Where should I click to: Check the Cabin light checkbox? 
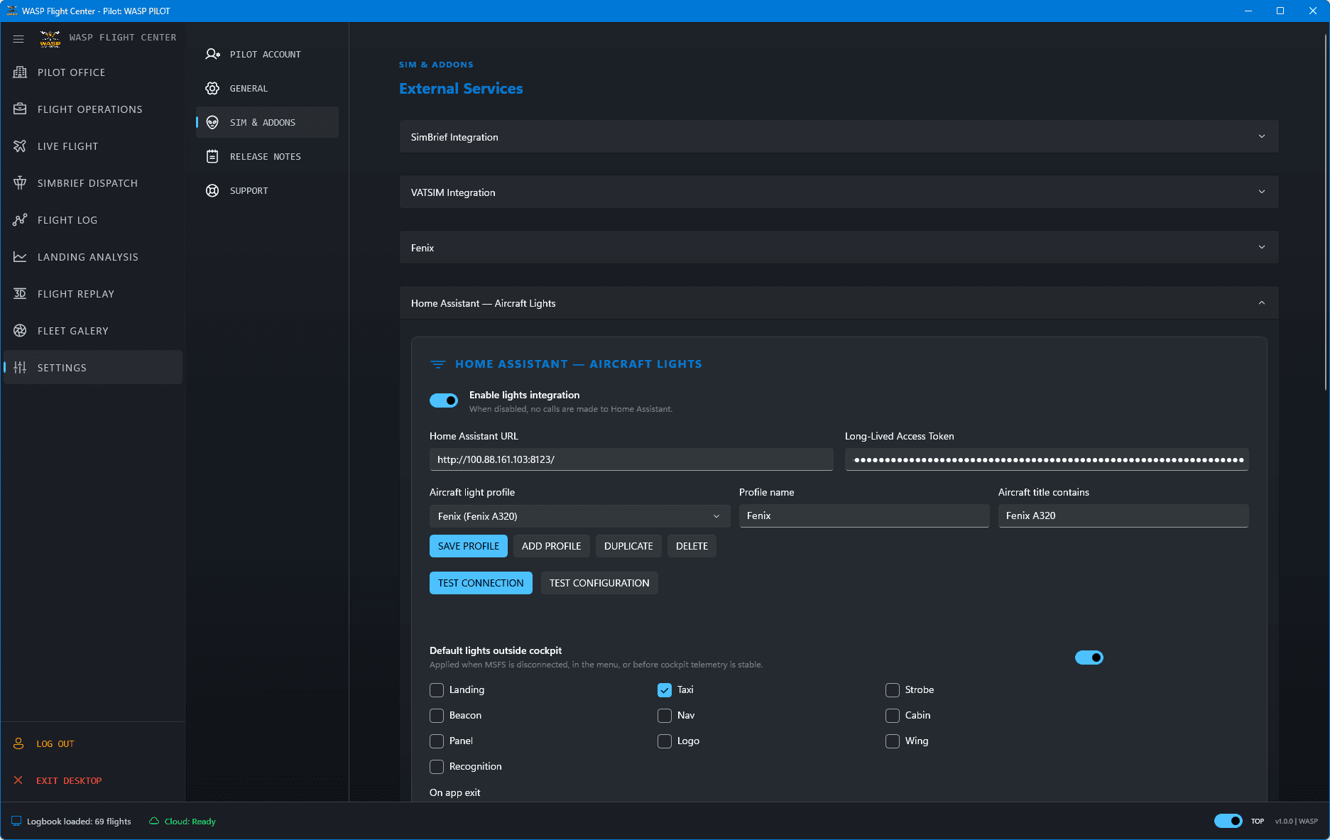coord(893,716)
